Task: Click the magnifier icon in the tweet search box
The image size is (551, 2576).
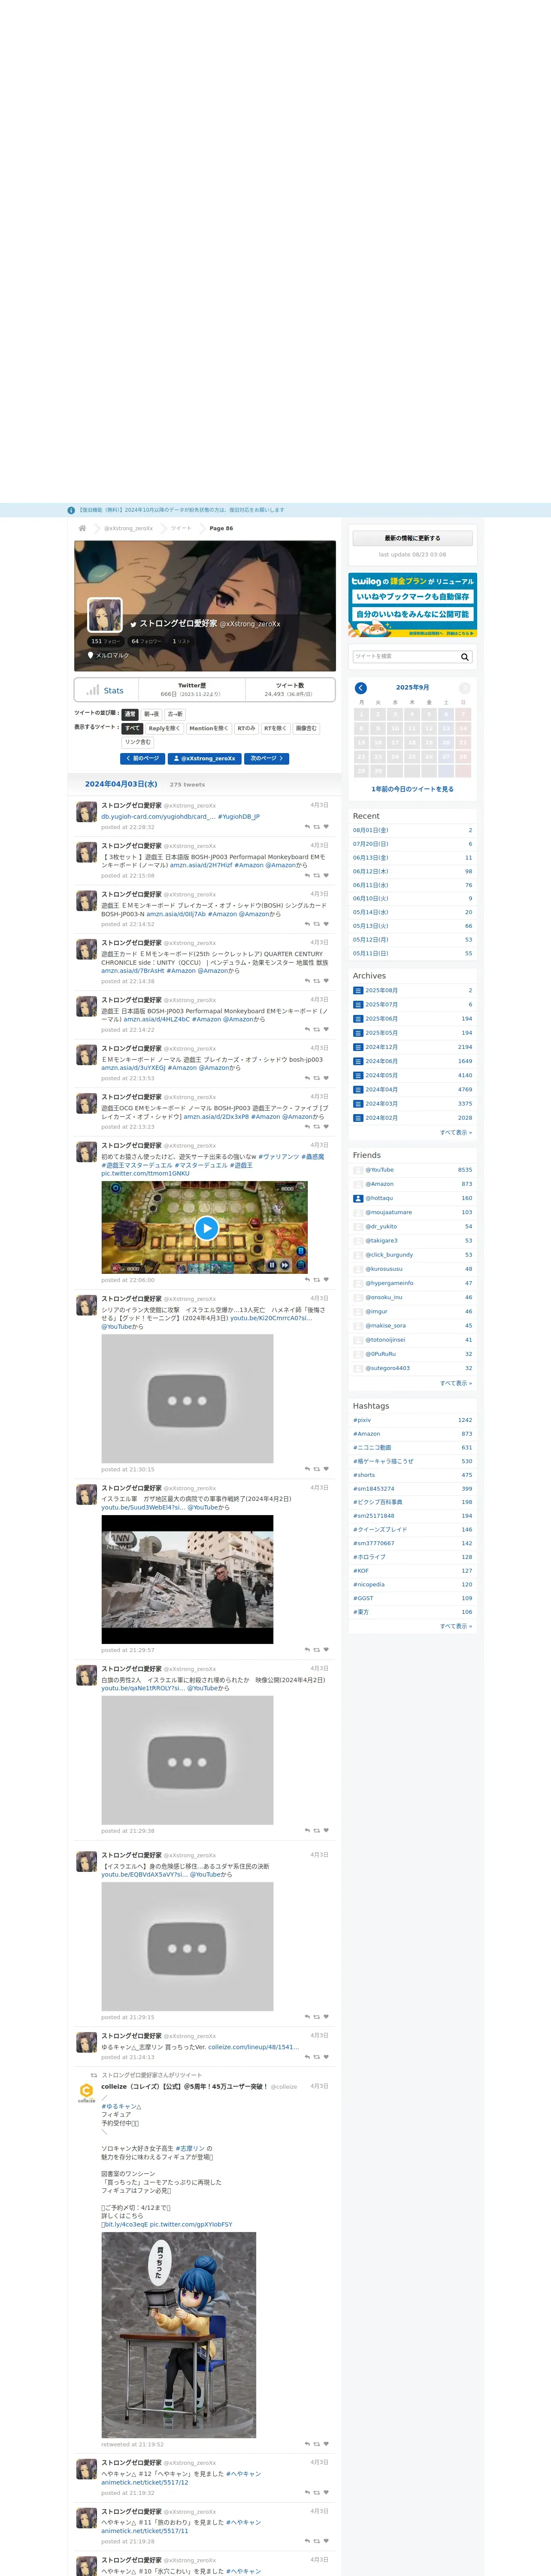Action: point(465,657)
